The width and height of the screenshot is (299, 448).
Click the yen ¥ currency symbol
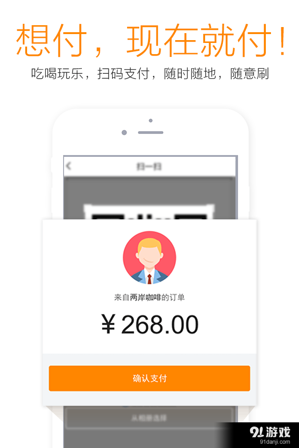click(108, 324)
